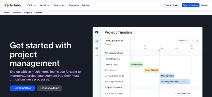Select the checkmark tasks icon in sidebar
The height and width of the screenshot is (97, 212).
(x=97, y=41)
